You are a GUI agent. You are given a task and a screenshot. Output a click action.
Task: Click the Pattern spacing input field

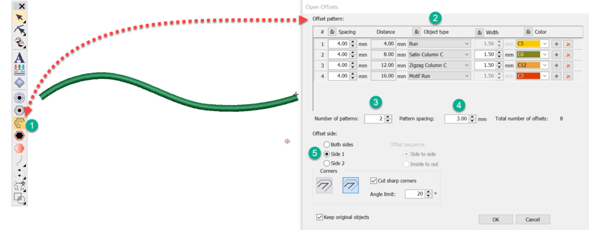(x=453, y=119)
